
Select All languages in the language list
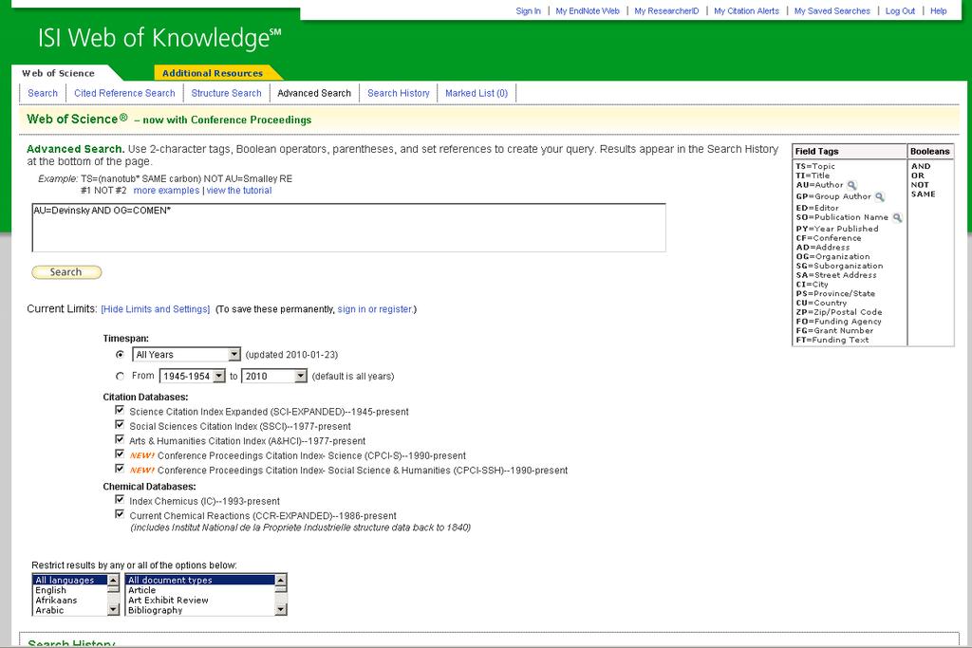click(x=69, y=580)
